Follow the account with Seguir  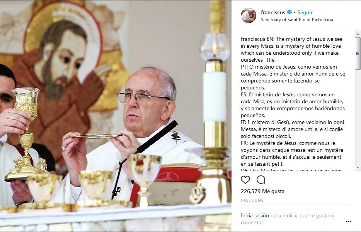(x=305, y=12)
